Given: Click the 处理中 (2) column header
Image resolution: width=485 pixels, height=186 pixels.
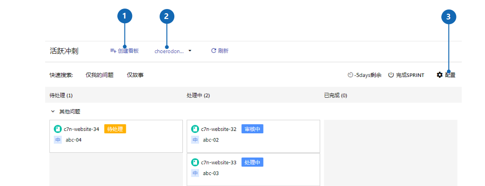Looking at the screenshot, I should point(198,95).
